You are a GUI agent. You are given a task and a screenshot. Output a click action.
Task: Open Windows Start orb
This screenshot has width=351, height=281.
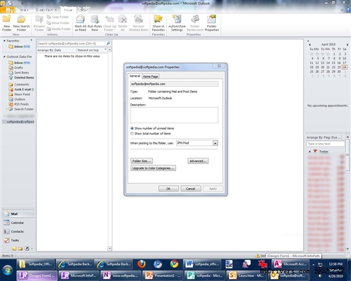(x=8, y=270)
